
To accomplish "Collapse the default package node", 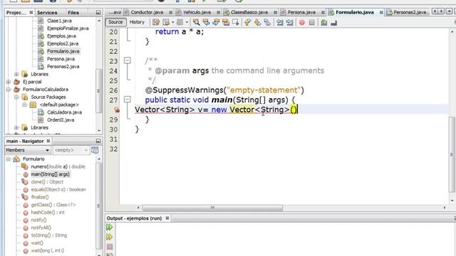I will (x=25, y=105).
